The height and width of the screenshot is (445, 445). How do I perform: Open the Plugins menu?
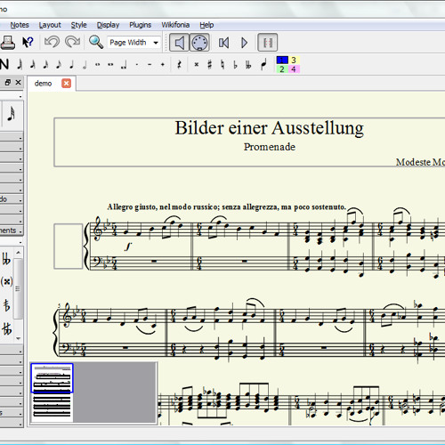pyautogui.click(x=140, y=25)
